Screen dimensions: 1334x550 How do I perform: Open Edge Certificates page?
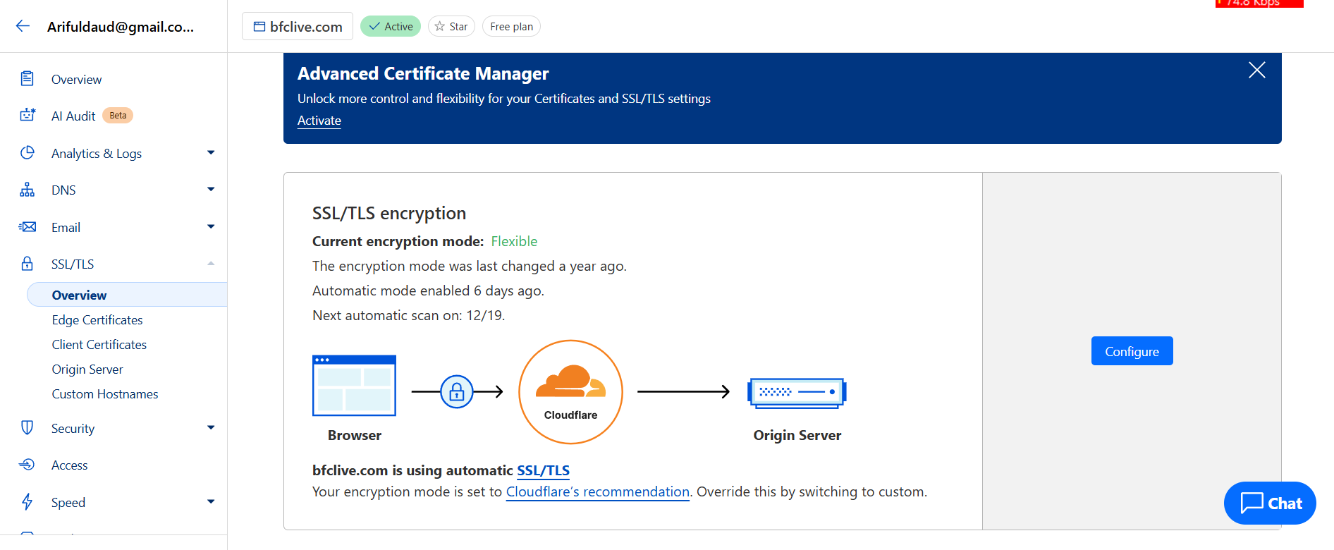click(x=97, y=320)
